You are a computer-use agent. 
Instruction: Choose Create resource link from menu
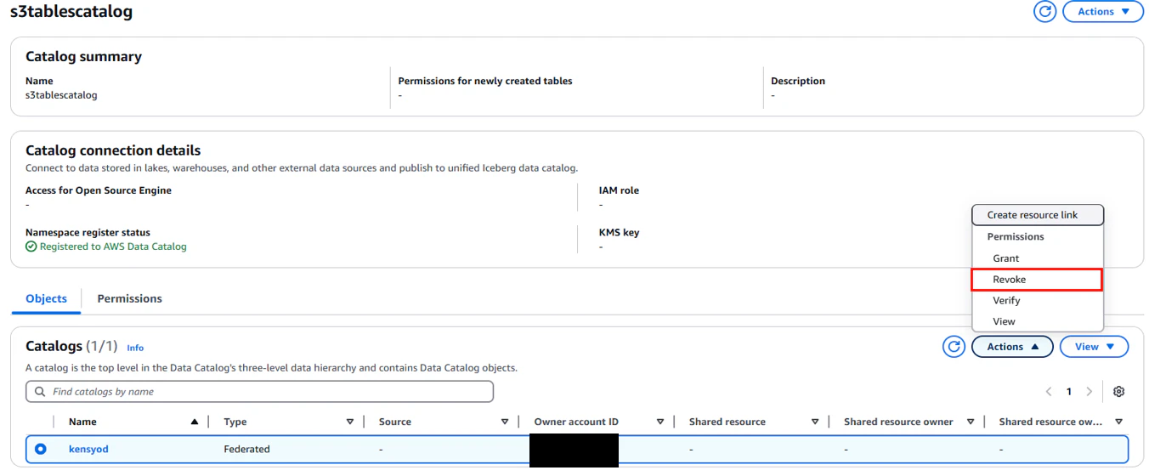1038,215
